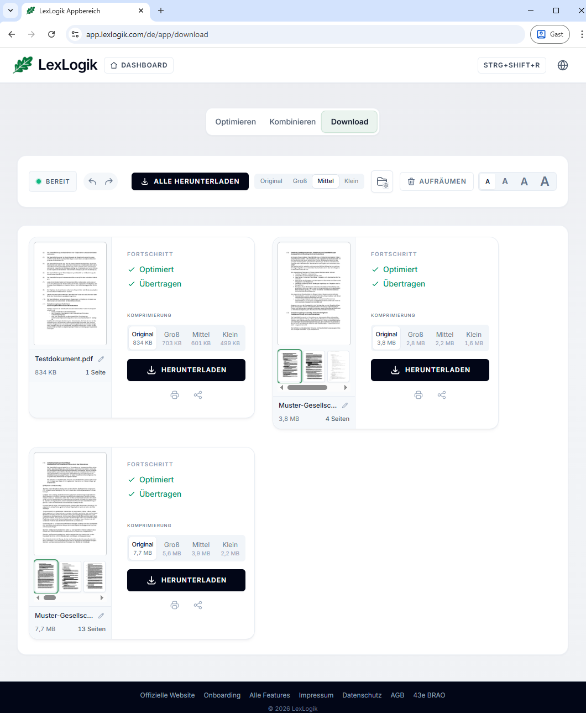Click the Aufräumen button
586x713 pixels.
point(437,181)
